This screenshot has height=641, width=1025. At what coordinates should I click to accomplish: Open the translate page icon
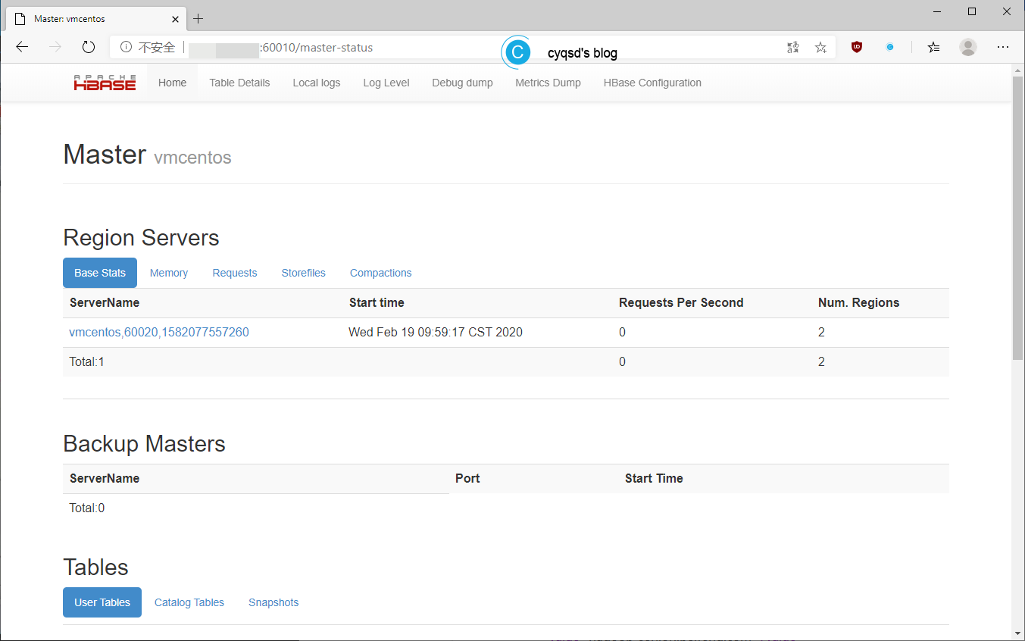(x=793, y=47)
